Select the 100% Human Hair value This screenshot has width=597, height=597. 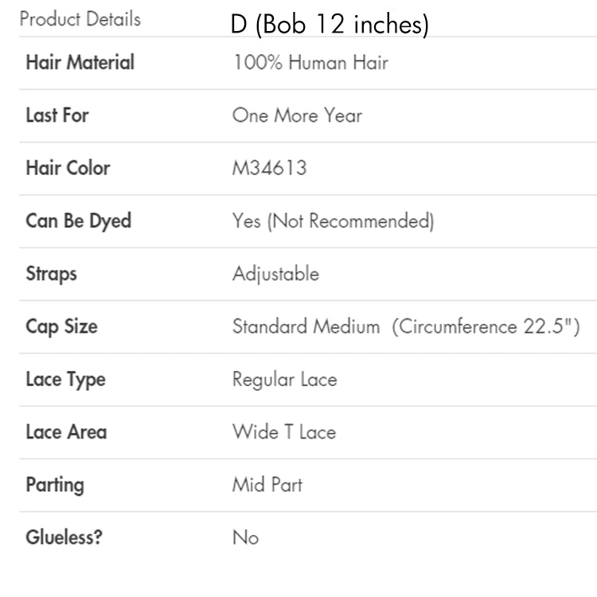(x=310, y=62)
